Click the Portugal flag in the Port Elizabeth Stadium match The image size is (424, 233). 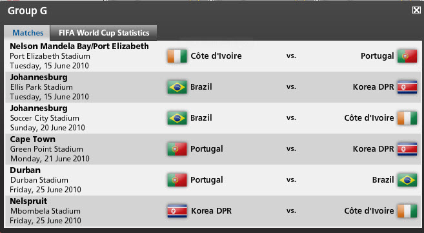pyautogui.click(x=407, y=56)
